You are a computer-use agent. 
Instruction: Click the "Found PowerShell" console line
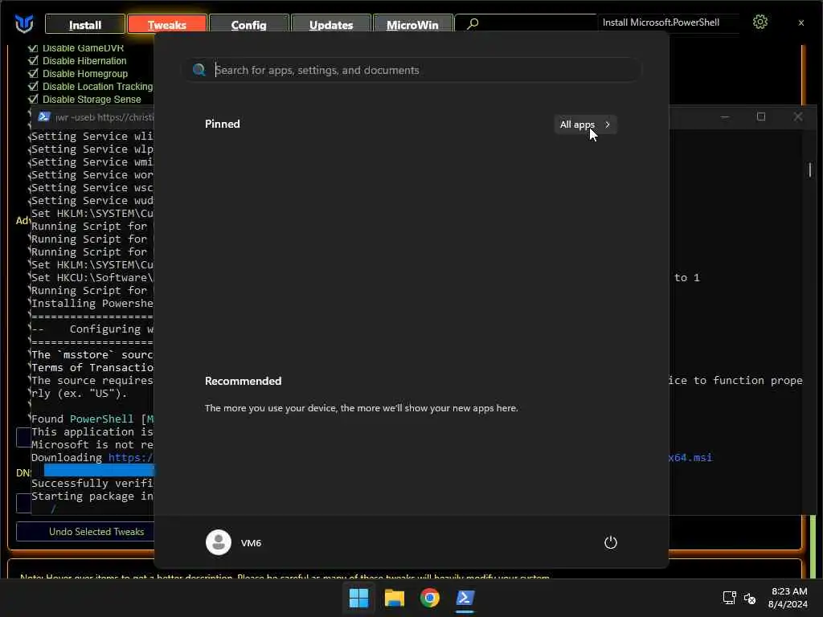point(92,419)
